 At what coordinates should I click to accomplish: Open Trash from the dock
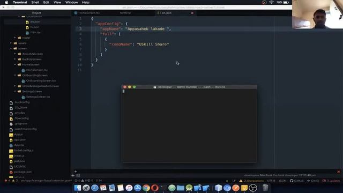click(265, 188)
